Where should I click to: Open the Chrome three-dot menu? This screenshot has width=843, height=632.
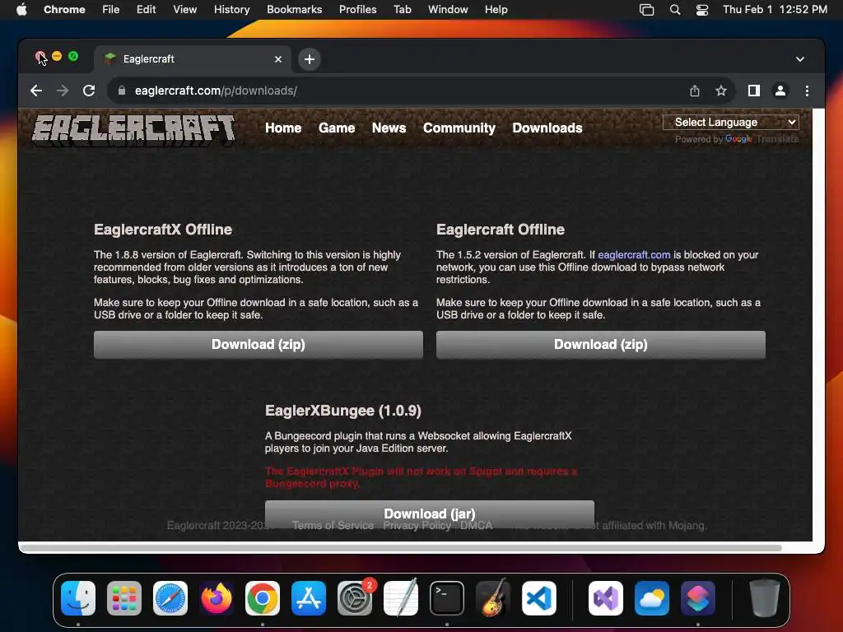(x=807, y=91)
